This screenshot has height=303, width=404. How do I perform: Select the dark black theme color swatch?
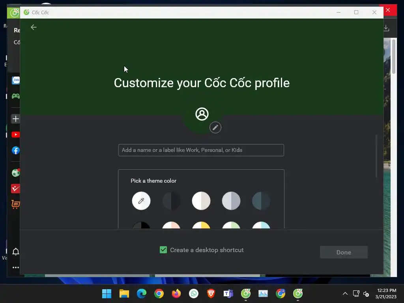click(x=171, y=201)
